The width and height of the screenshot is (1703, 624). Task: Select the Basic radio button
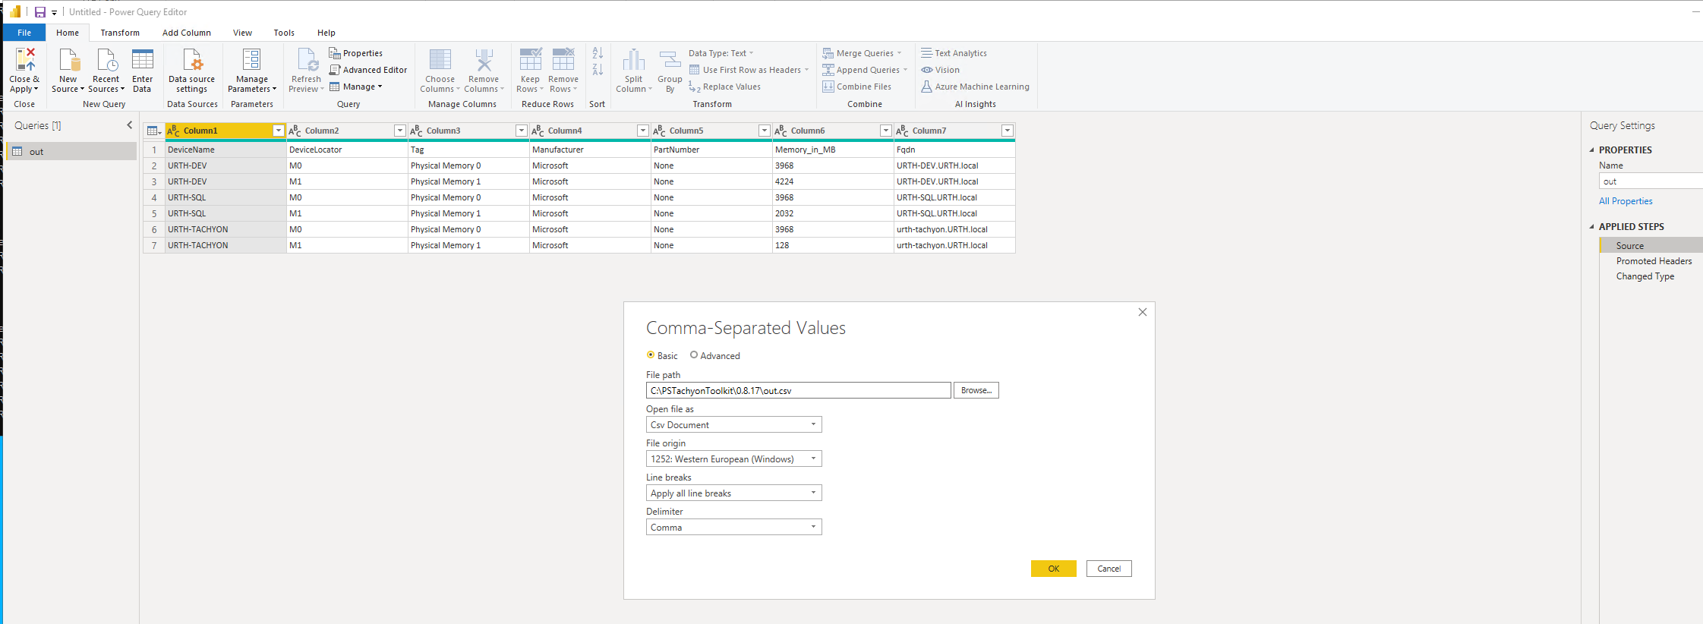651,355
